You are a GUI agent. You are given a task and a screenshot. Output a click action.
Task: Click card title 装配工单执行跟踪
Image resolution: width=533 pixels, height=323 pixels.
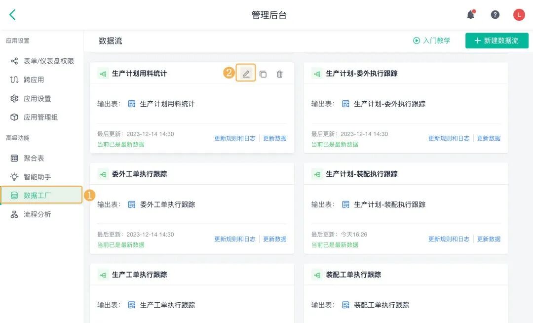(353, 275)
